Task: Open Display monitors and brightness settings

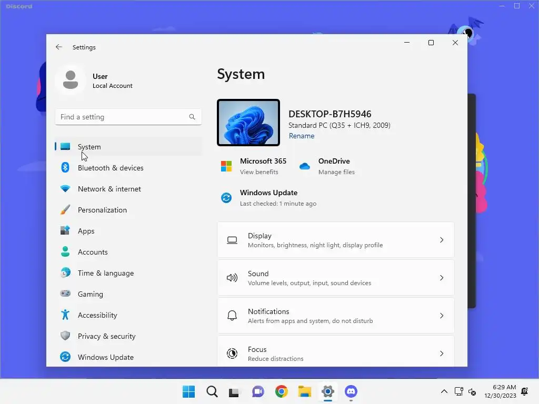Action: click(335, 240)
